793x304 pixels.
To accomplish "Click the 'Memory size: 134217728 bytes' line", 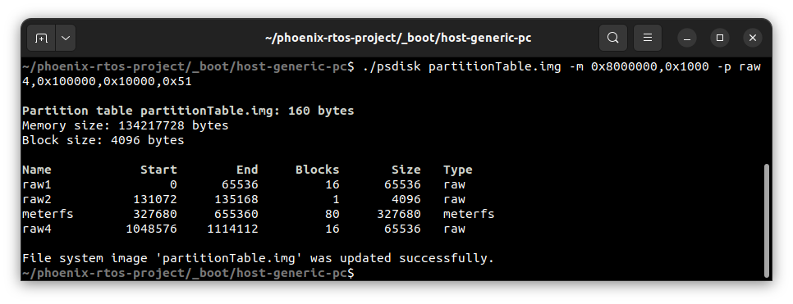I will point(125,125).
